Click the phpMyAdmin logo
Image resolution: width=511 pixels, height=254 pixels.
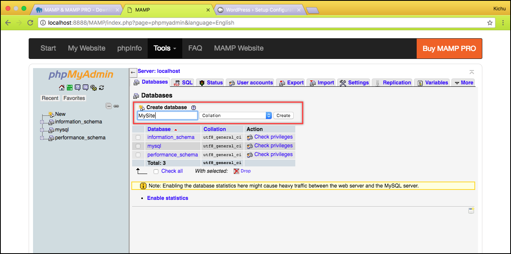(81, 74)
